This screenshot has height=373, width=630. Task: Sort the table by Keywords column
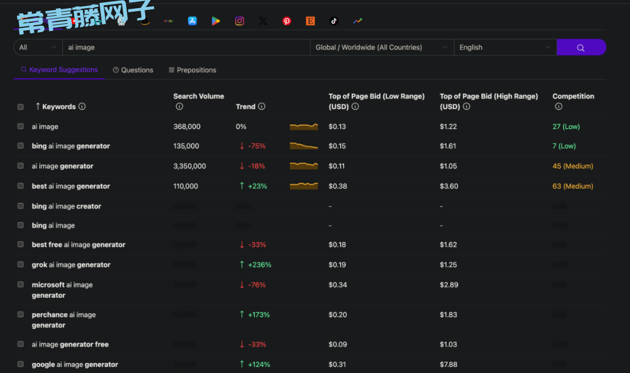pos(58,107)
